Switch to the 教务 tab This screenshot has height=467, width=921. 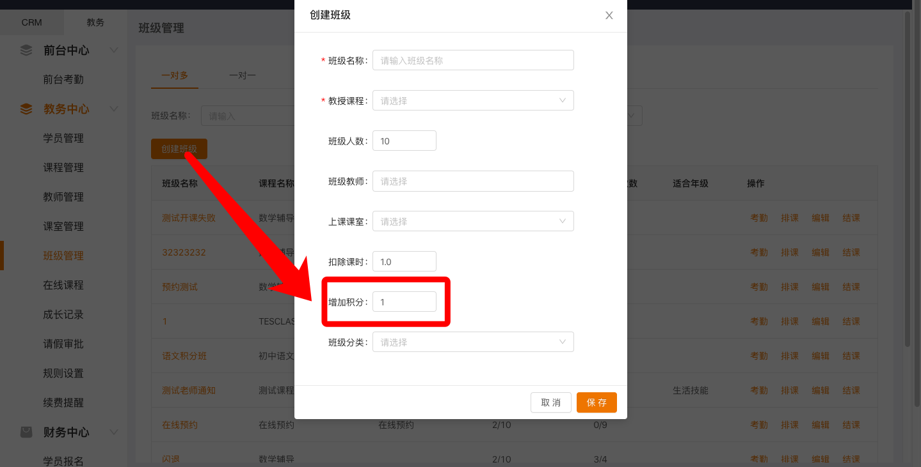point(95,22)
